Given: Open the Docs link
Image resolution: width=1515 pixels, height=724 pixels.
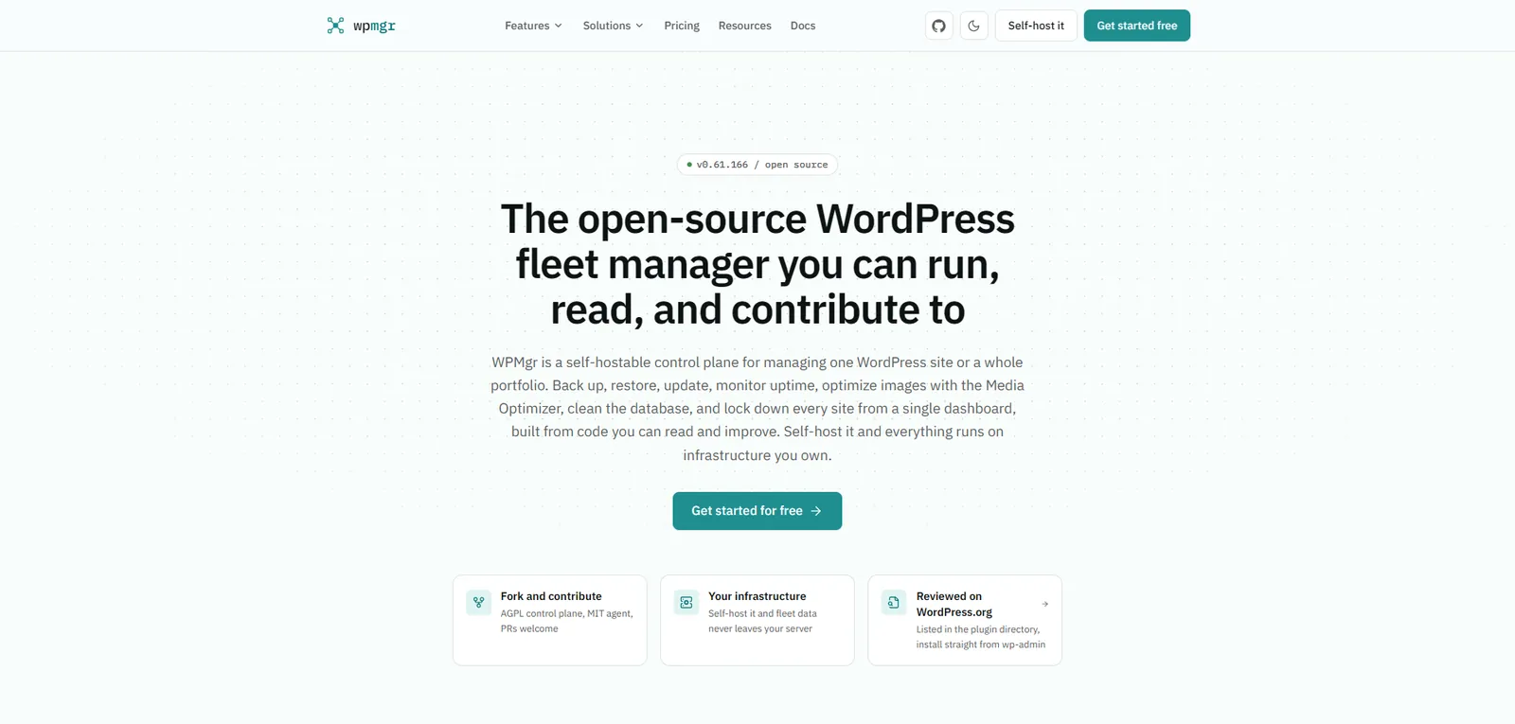Looking at the screenshot, I should point(803,26).
